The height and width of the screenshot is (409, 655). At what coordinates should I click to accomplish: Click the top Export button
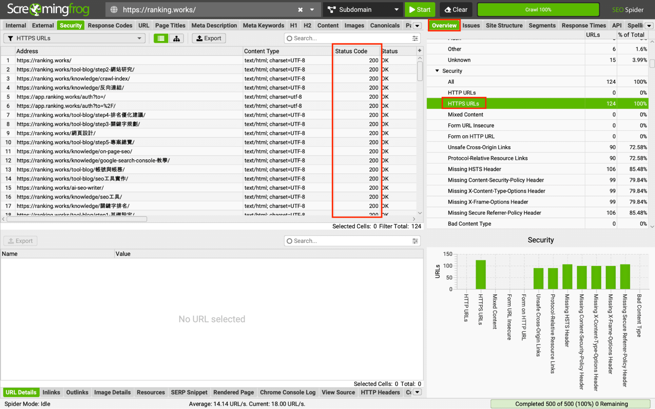209,38
